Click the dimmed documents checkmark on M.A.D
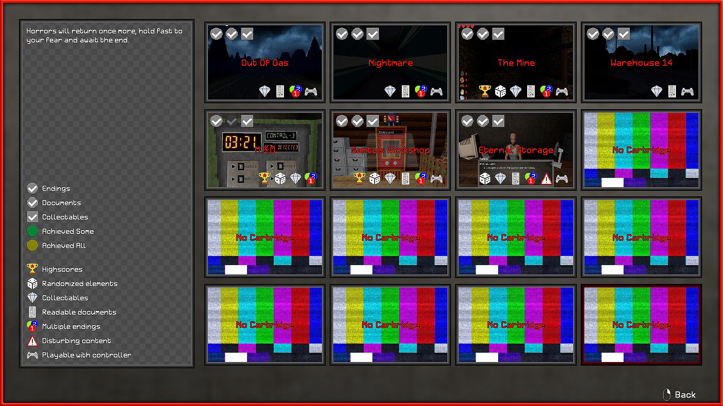 coord(232,121)
